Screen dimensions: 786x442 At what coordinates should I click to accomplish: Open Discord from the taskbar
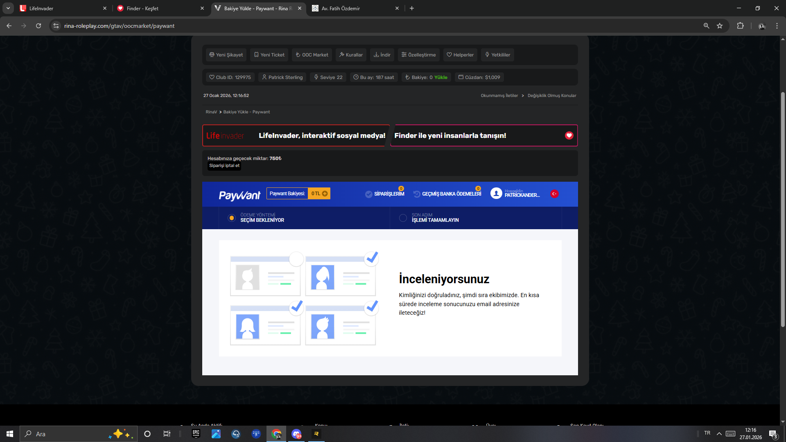coord(296,434)
